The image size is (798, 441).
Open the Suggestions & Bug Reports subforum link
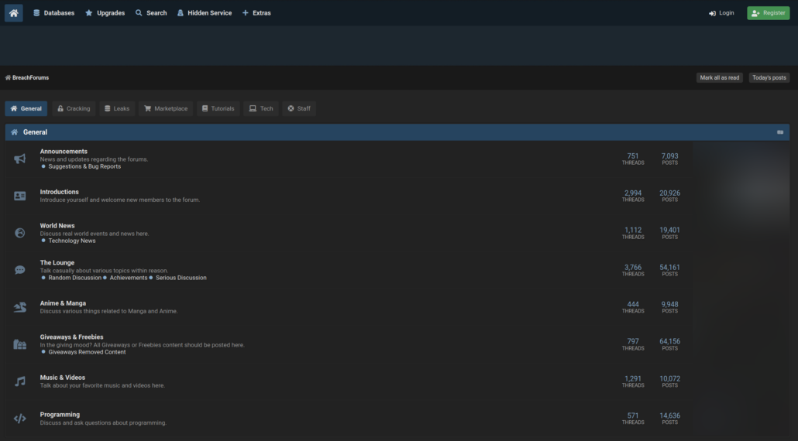coord(84,166)
